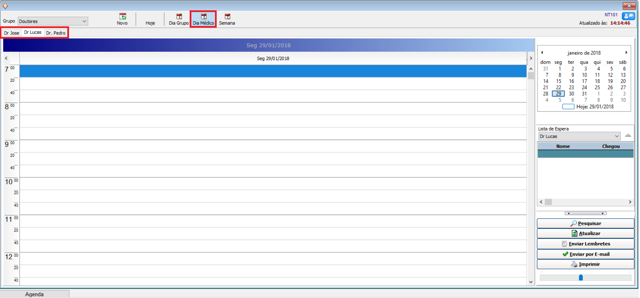This screenshot has height=298, width=640.
Task: Pick day 30 in the mini calendar
Action: (x=571, y=94)
